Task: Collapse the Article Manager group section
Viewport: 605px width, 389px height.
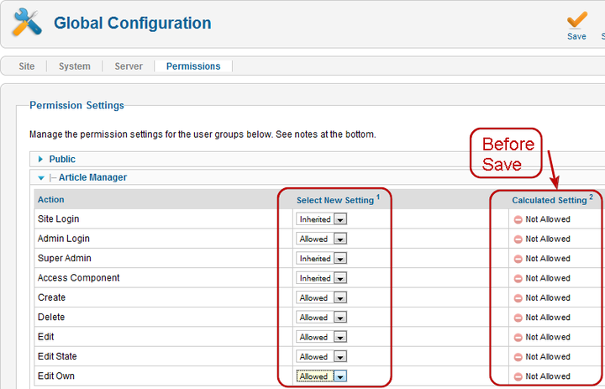Action: [40, 178]
